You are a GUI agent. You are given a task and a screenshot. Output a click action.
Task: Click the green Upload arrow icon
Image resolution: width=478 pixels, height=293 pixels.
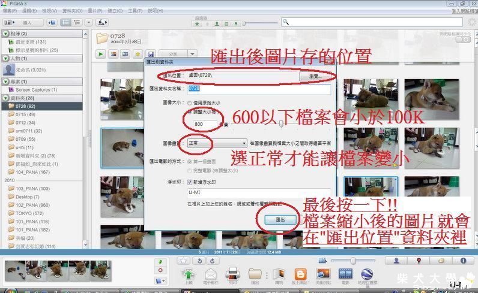(x=190, y=274)
